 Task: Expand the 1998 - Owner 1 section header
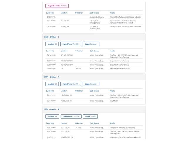point(94,37)
